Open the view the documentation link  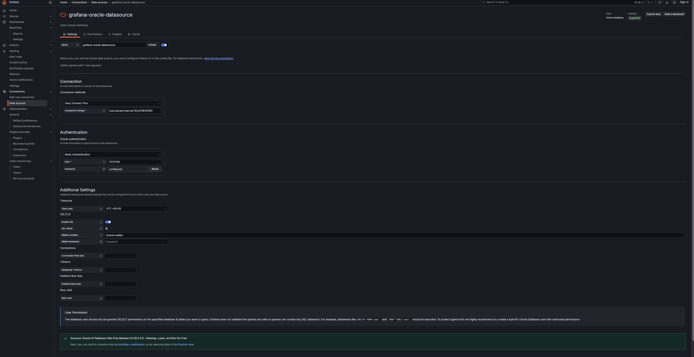click(x=219, y=58)
